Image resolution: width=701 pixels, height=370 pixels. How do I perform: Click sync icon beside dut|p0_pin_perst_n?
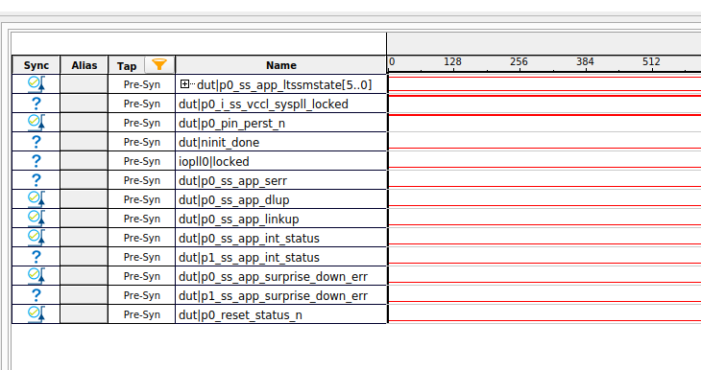point(36,123)
